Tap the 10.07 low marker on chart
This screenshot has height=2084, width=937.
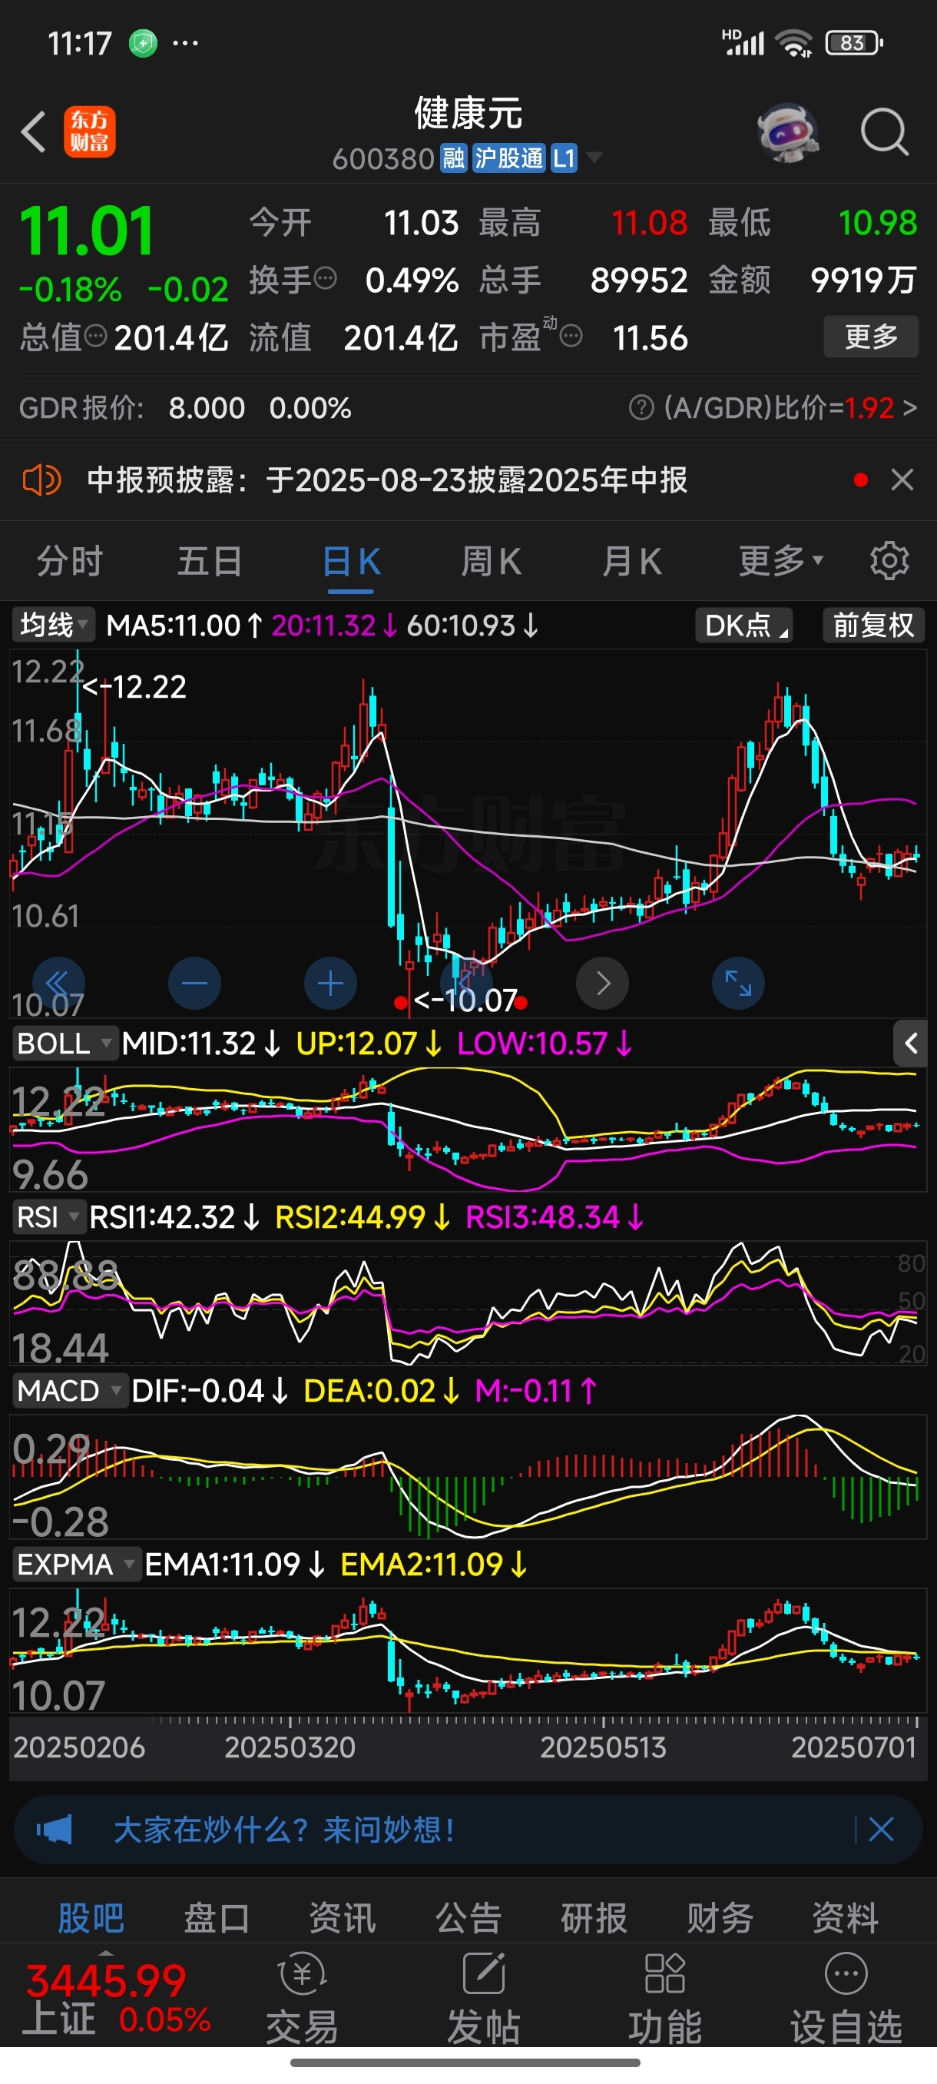tap(465, 1001)
